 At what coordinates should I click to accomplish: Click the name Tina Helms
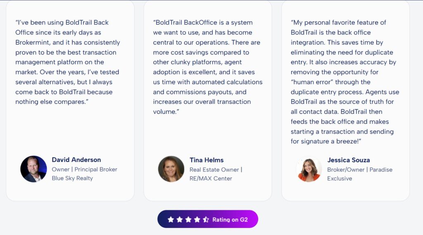[x=207, y=160]
